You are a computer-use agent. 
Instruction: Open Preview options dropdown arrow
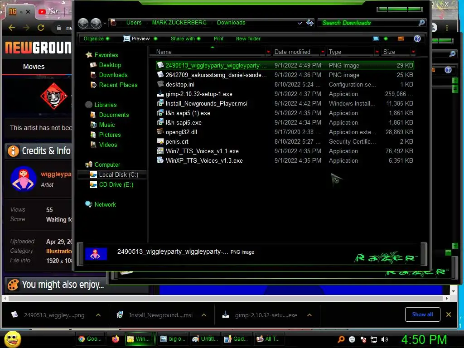pyautogui.click(x=155, y=39)
